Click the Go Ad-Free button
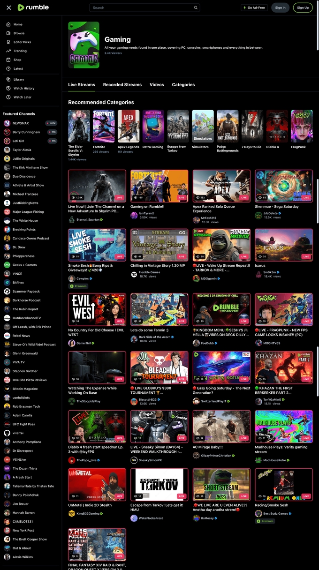Image resolution: width=319 pixels, height=570 pixels. click(254, 7)
